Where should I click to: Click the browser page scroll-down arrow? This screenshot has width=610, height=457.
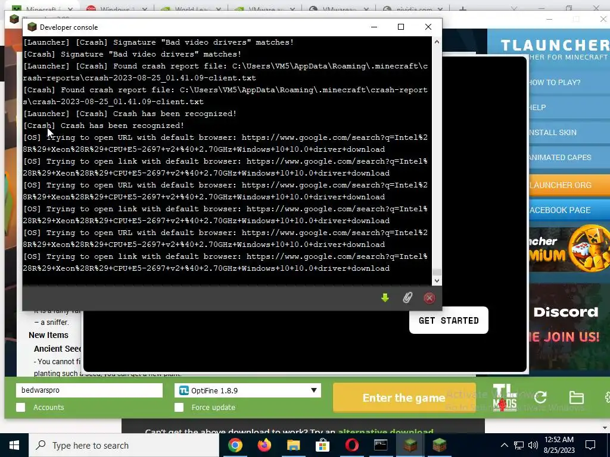coord(605,428)
